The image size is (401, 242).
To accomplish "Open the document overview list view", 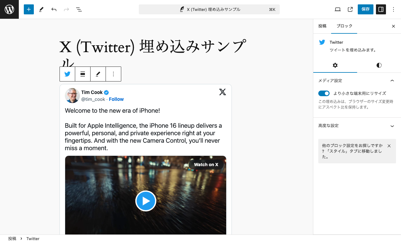I will pos(79,9).
